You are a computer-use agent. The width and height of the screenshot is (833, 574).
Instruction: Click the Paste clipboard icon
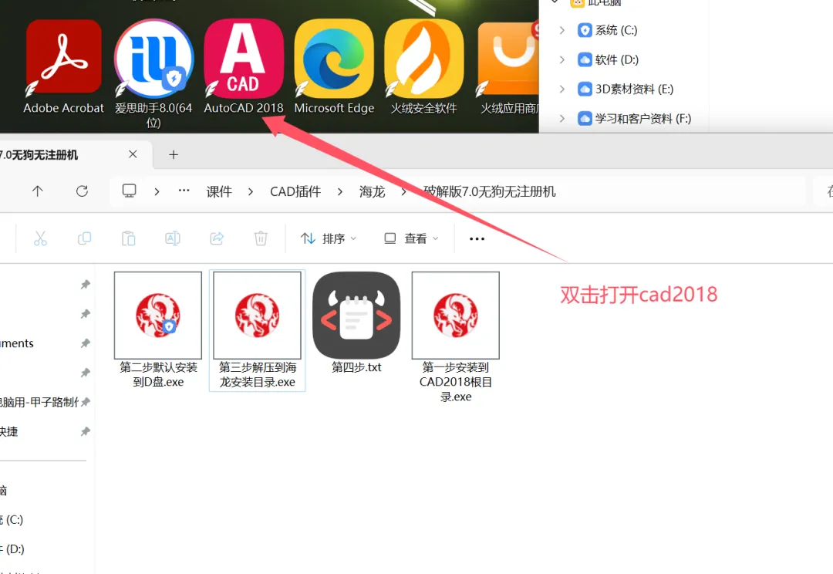(x=129, y=238)
